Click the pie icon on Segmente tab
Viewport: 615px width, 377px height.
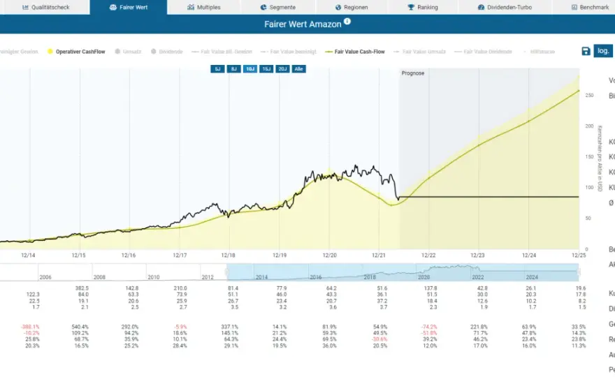[x=263, y=7]
